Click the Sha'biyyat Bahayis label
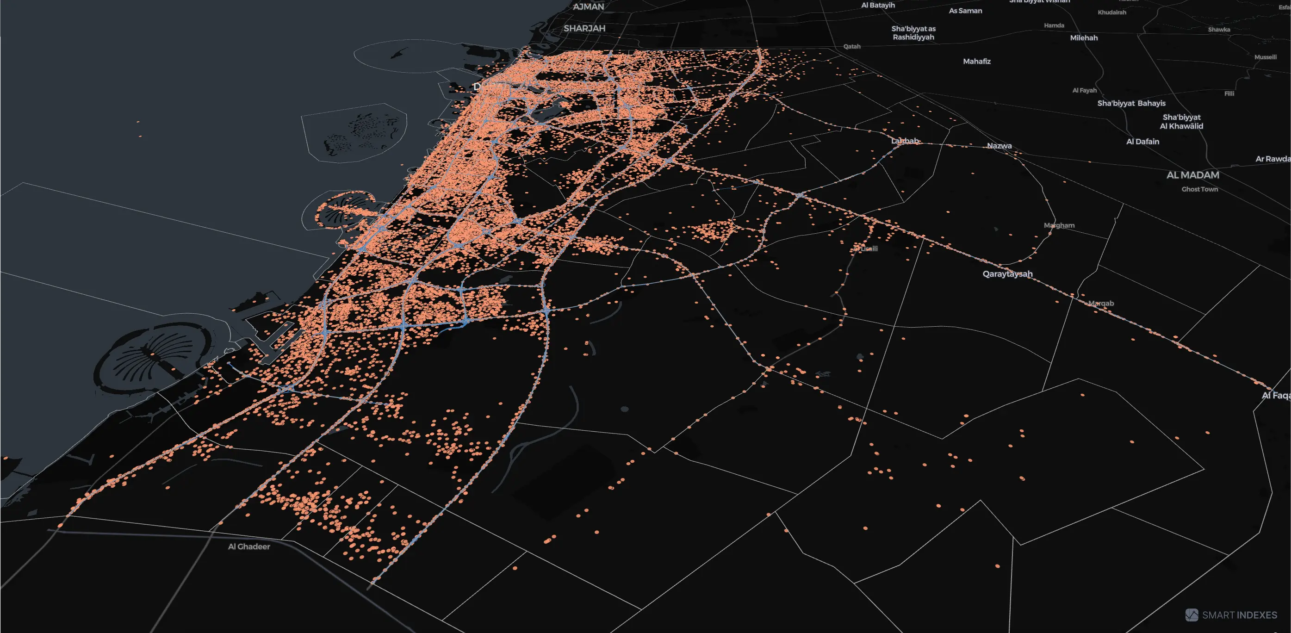Viewport: 1291px width, 633px height. point(1131,103)
